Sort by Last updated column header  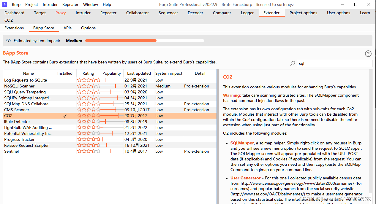[x=139, y=73]
